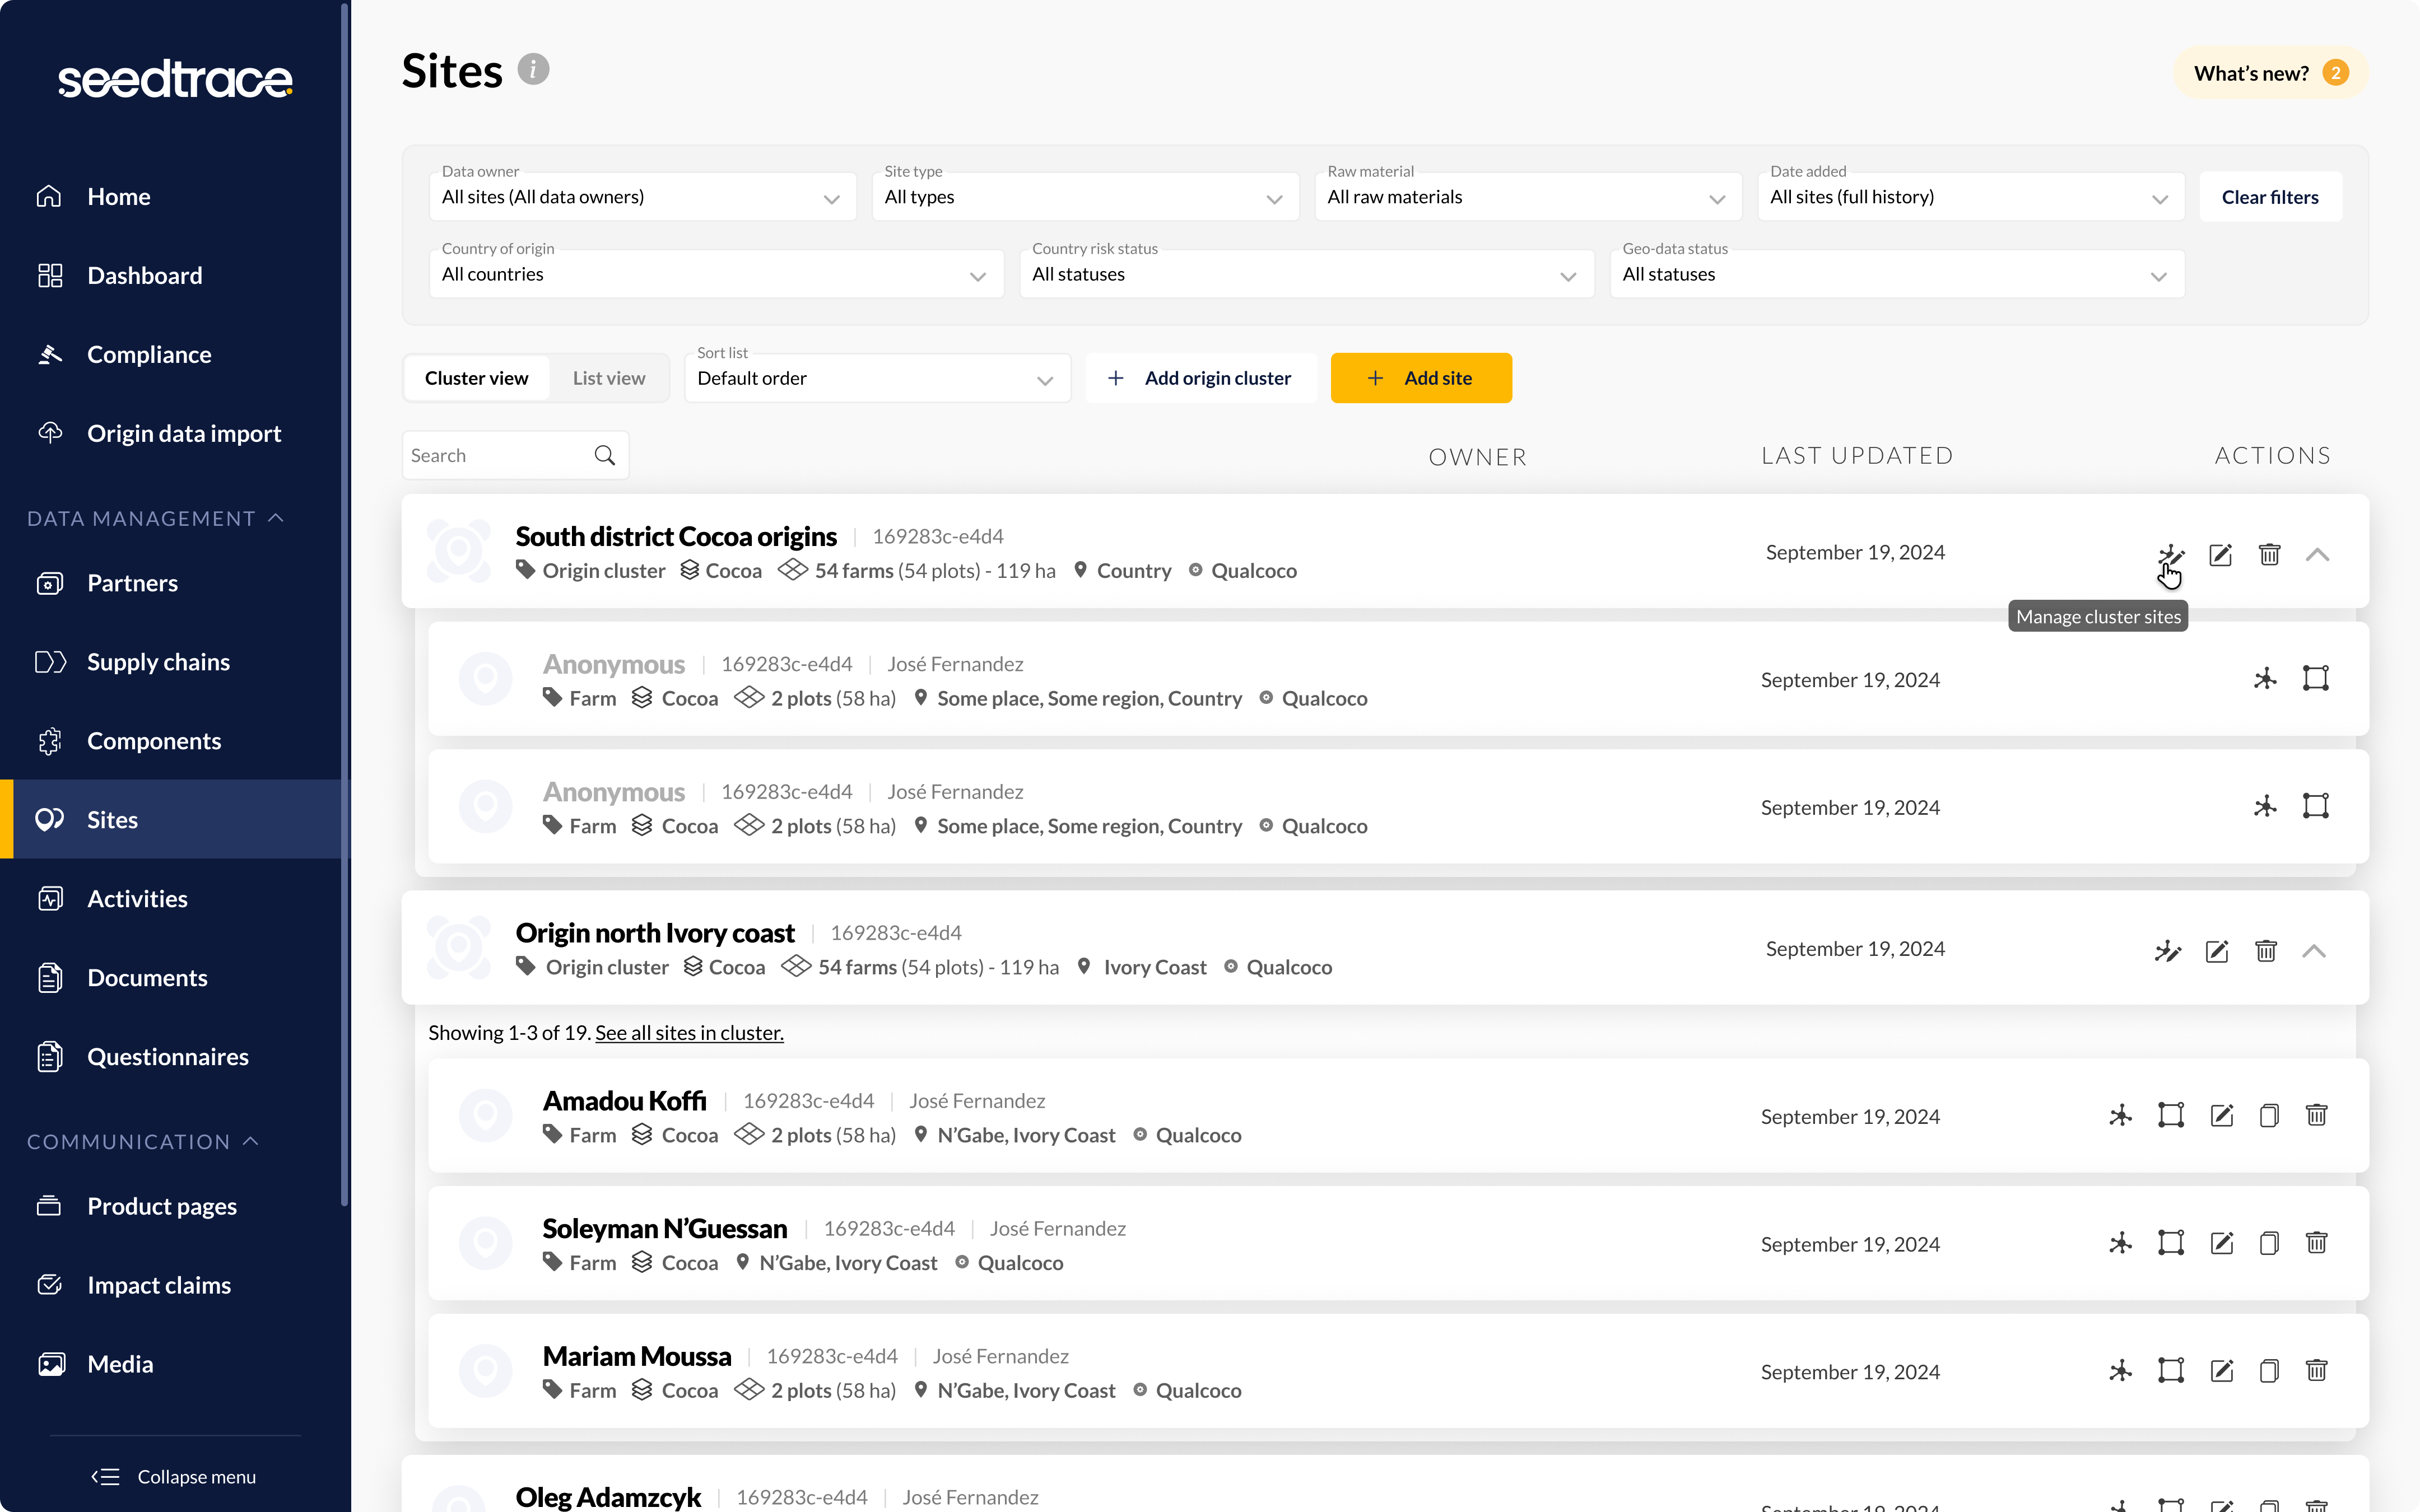
Task: Click the edit icon for South district Cocoa origins
Action: click(2219, 555)
